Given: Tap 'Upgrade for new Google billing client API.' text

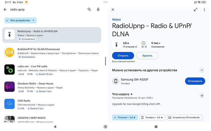Looking at the screenshot, I should click(x=136, y=104).
